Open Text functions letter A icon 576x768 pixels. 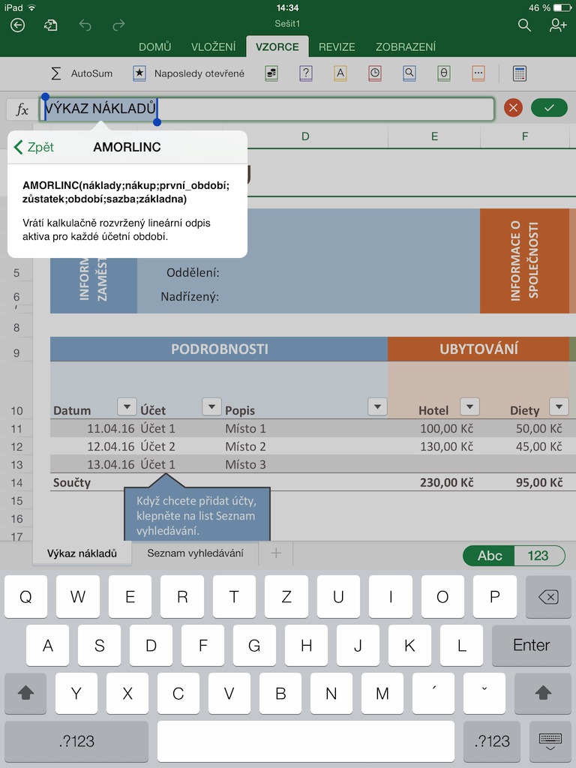[x=340, y=73]
